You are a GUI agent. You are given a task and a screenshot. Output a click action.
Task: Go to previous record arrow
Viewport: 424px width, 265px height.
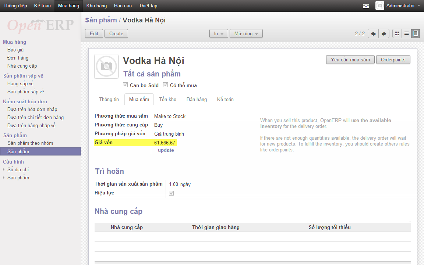(x=373, y=34)
